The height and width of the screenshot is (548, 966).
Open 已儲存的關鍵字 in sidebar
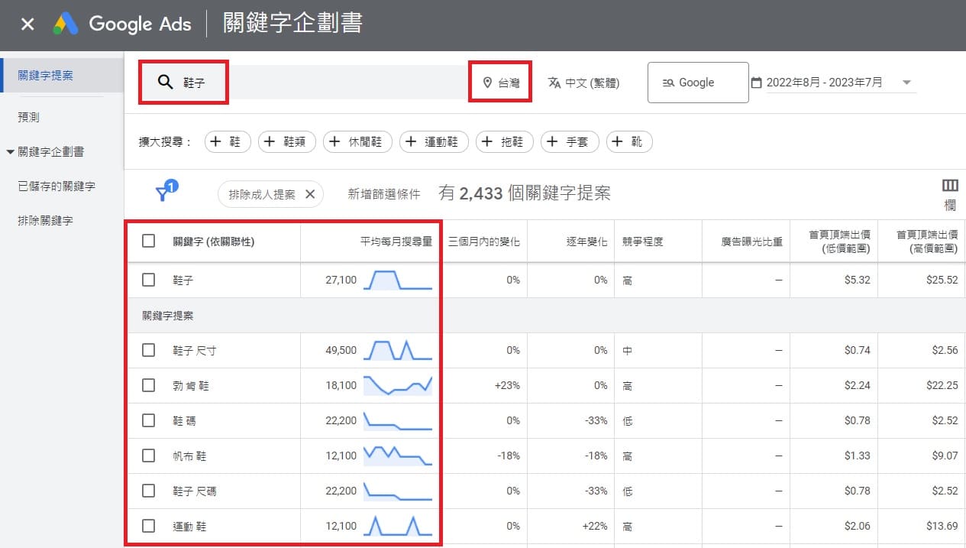point(57,186)
